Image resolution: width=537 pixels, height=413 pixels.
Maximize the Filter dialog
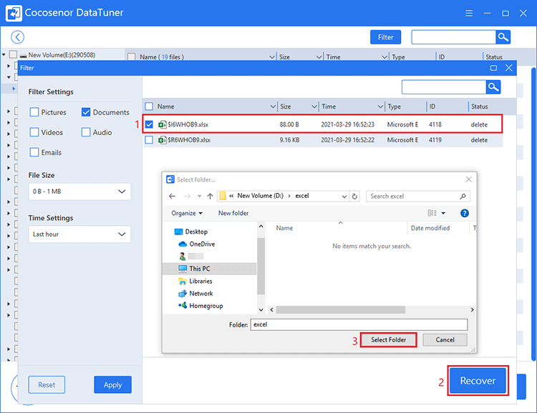[x=493, y=68]
